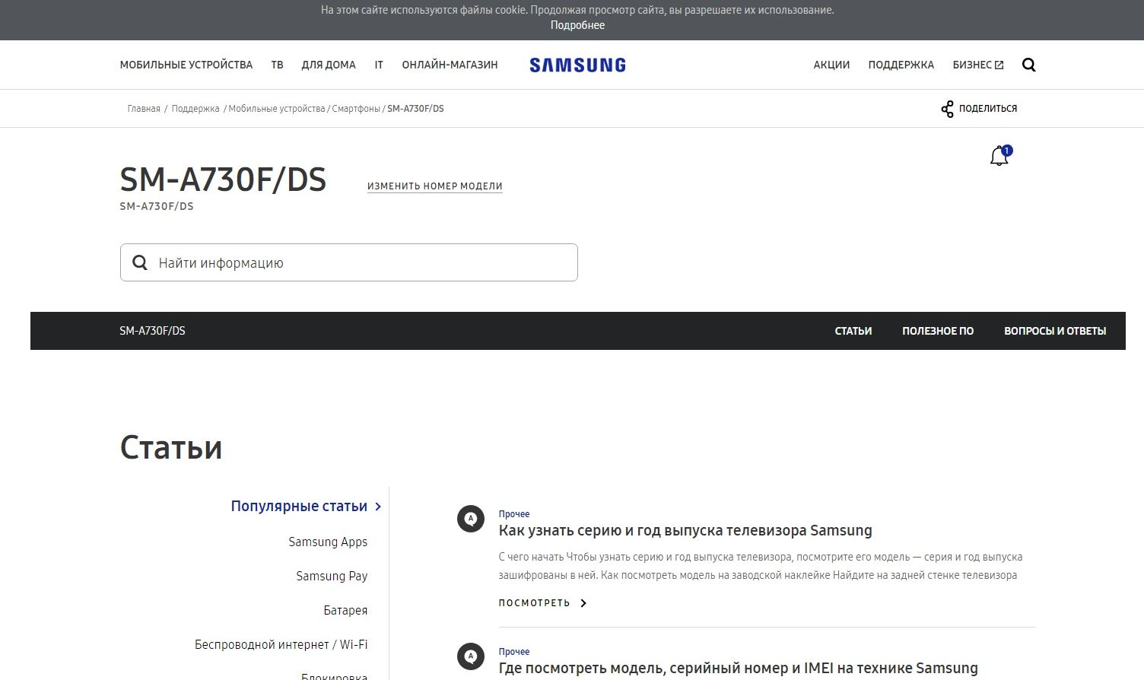Open Онлайн-магазин menu item
The height and width of the screenshot is (680, 1144).
(450, 65)
